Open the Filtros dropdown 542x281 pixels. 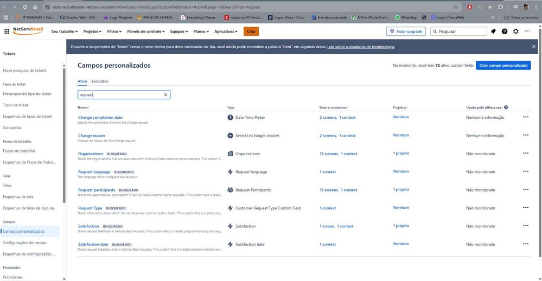pos(114,31)
